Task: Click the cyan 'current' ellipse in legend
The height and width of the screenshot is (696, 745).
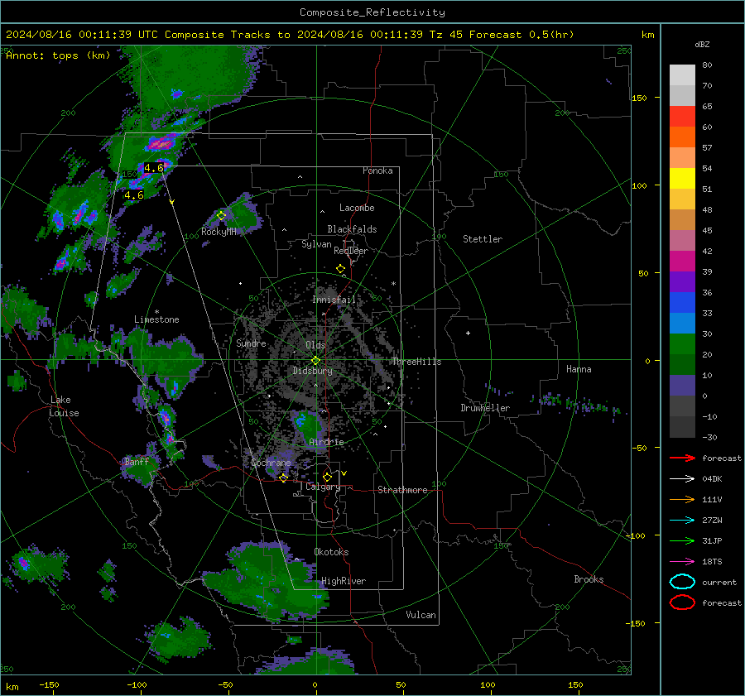Action: (x=682, y=582)
